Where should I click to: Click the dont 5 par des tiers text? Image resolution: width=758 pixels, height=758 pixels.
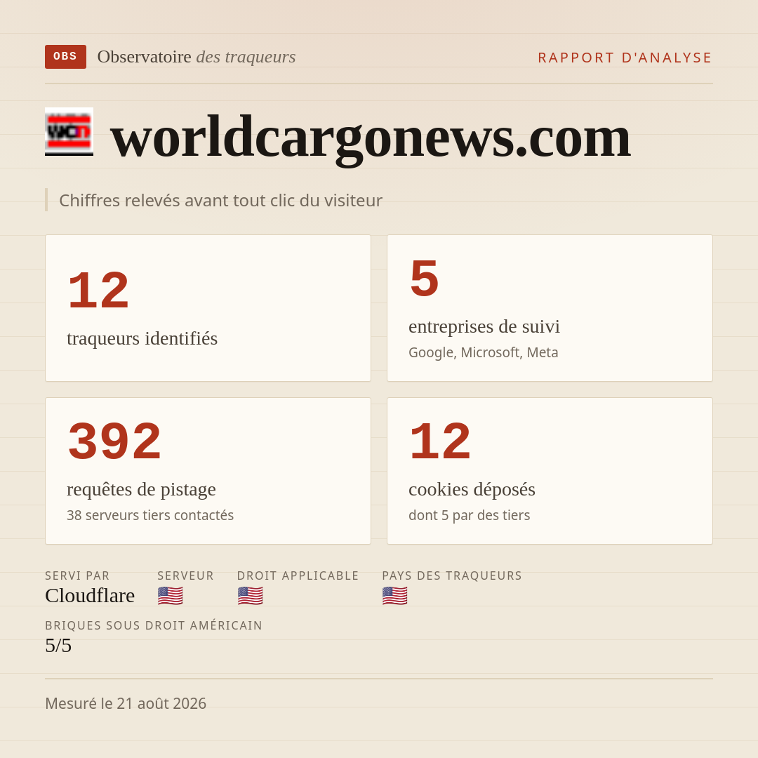point(470,515)
